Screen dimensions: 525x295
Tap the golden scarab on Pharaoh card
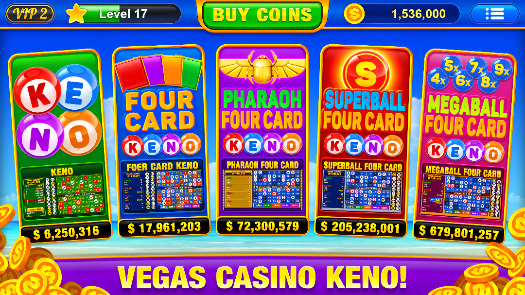pos(262,68)
